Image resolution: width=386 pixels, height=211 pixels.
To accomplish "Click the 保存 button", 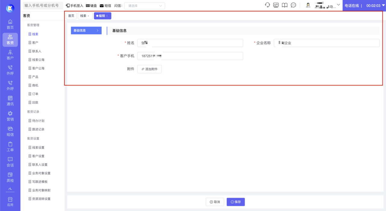I will 236,202.
